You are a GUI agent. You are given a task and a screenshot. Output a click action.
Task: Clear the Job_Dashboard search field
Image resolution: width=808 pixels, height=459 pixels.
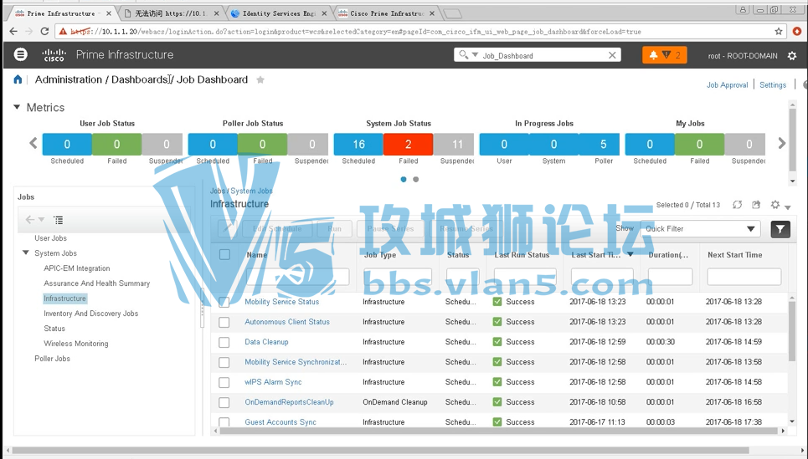pyautogui.click(x=612, y=55)
